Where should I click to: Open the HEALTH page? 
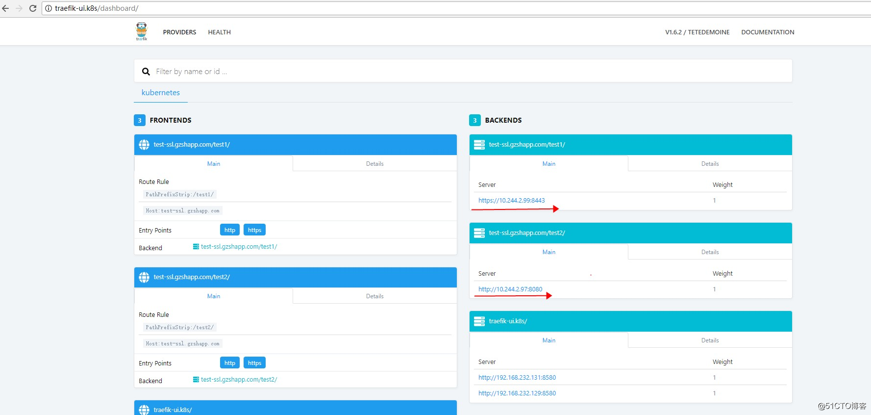pyautogui.click(x=219, y=32)
